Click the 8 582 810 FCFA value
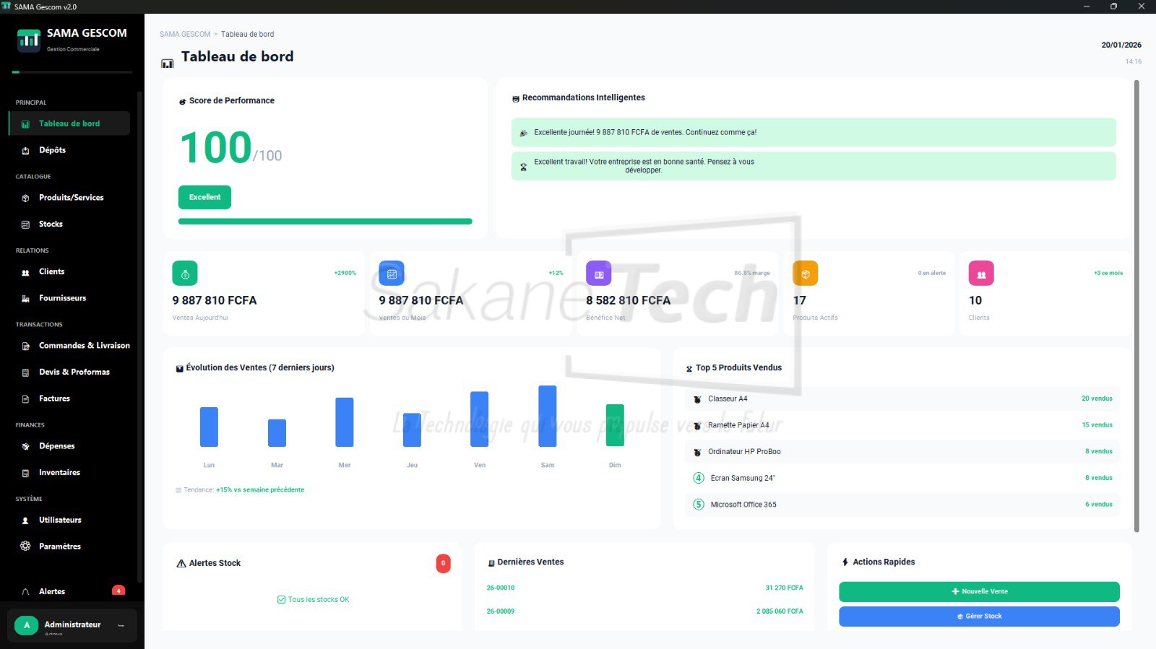The image size is (1156, 649). point(628,300)
